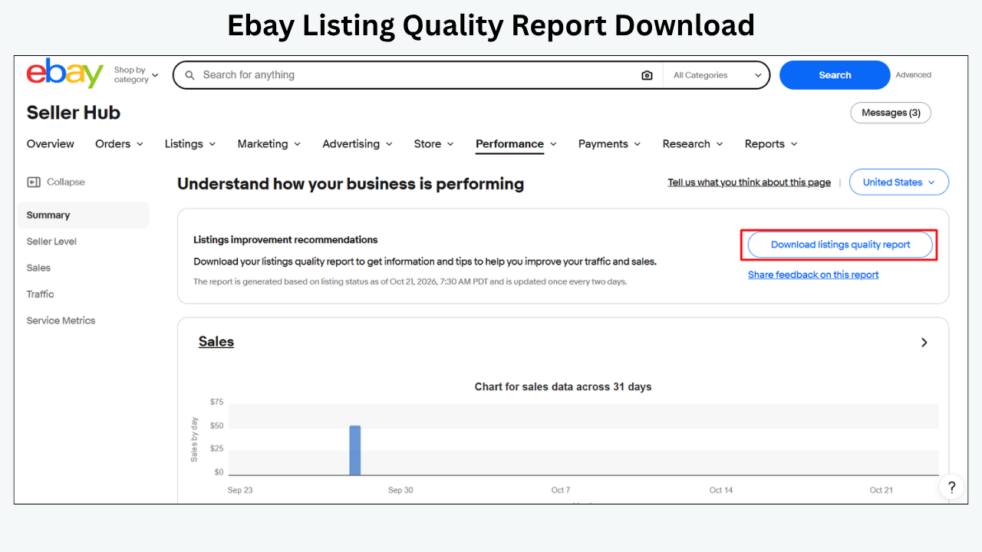This screenshot has width=982, height=552.
Task: Click the Seller Hub heading
Action: [74, 113]
